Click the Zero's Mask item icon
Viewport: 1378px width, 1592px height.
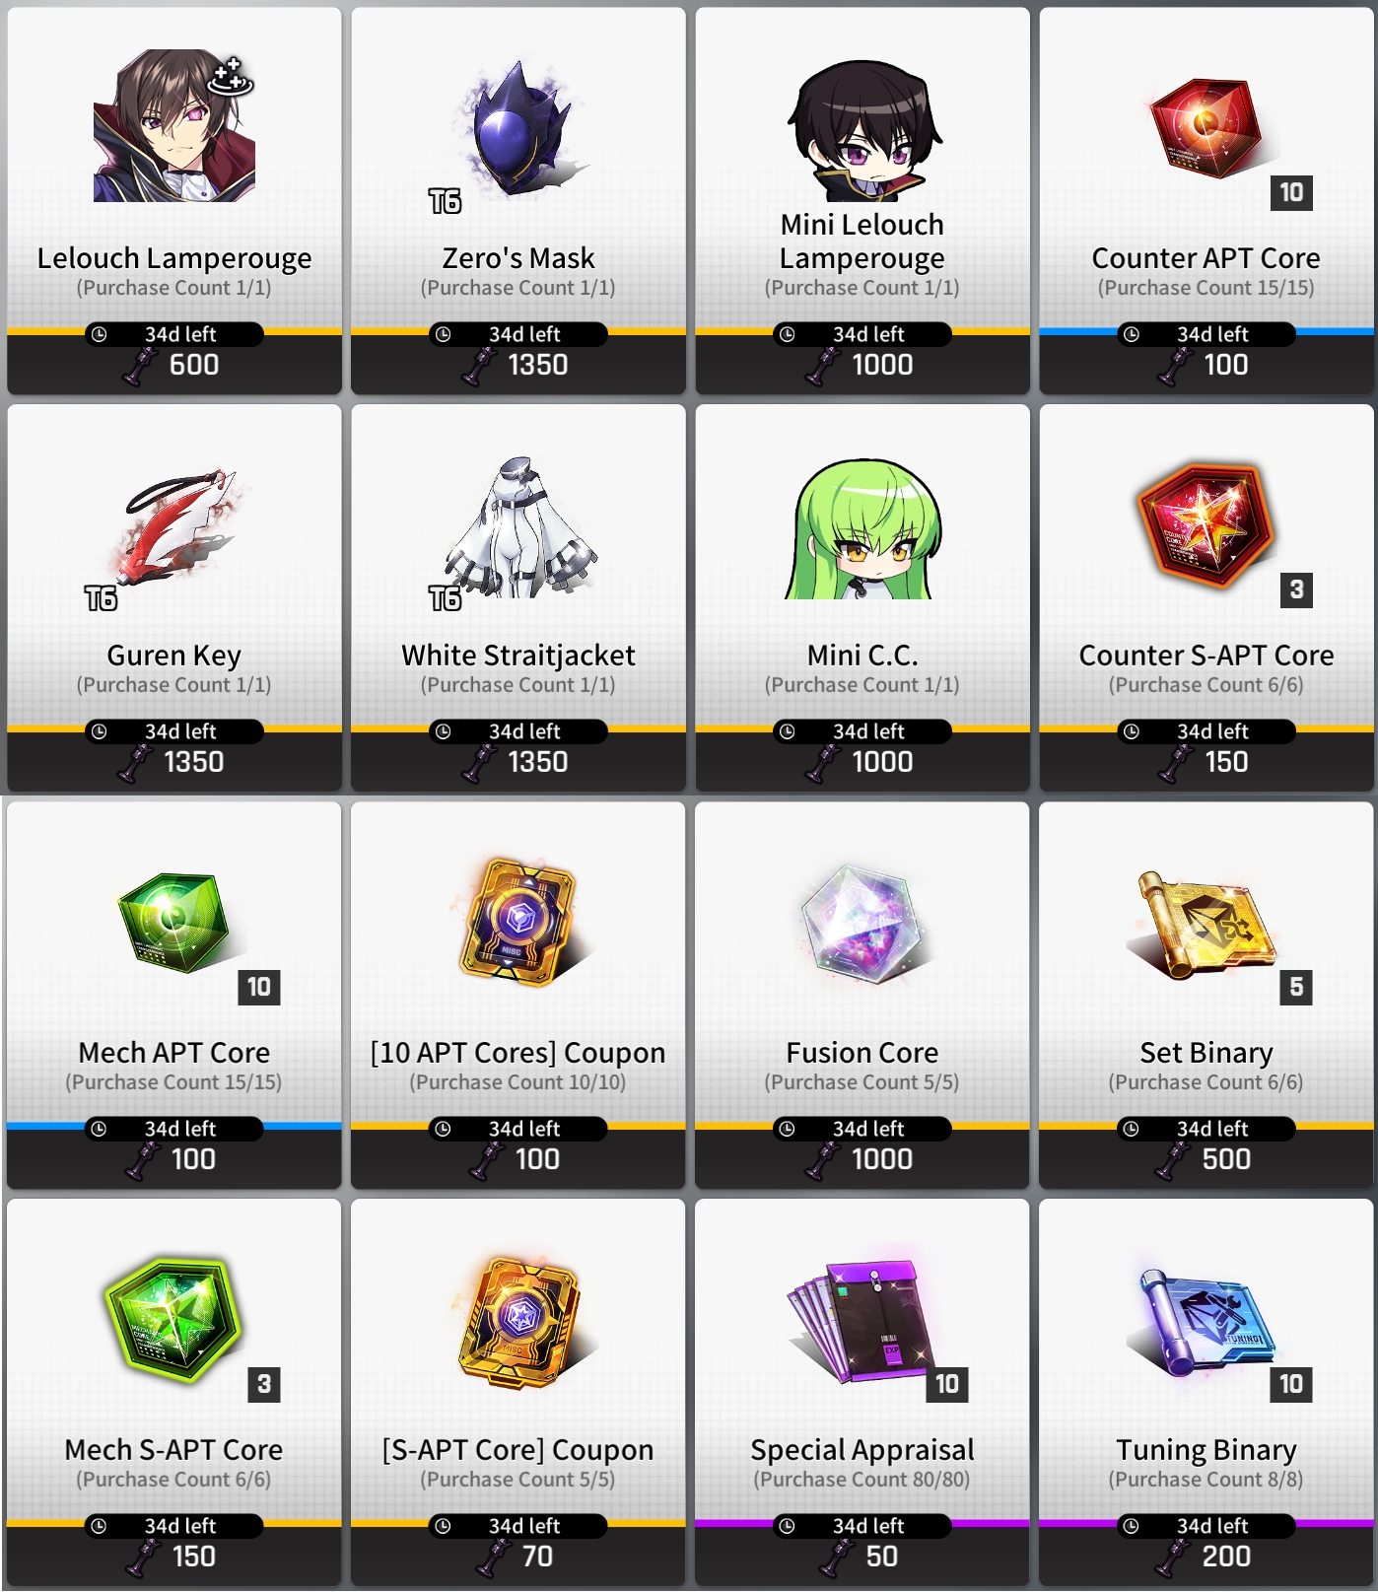[x=520, y=126]
